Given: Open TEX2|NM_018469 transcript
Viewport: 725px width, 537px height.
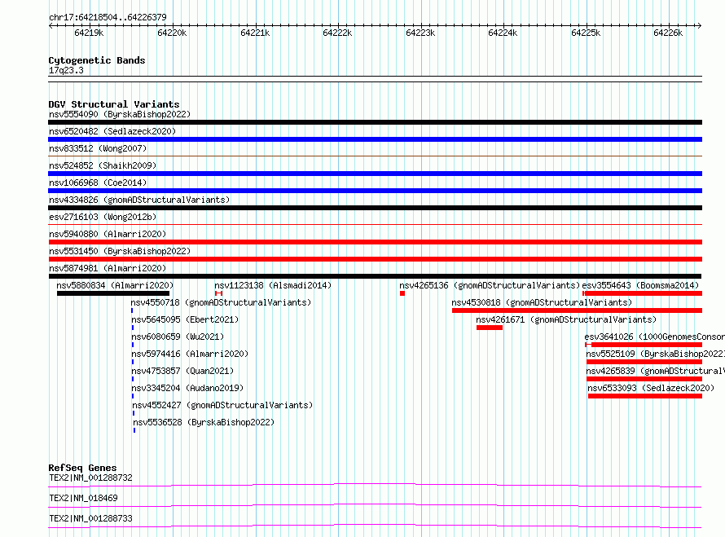Looking at the screenshot, I should pyautogui.click(x=83, y=498).
